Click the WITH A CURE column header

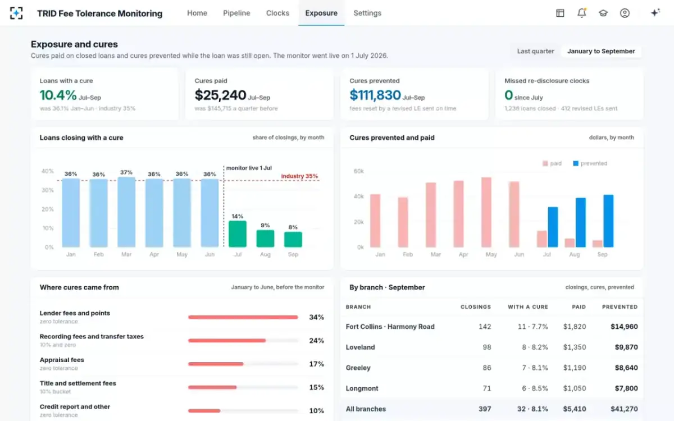(x=528, y=307)
